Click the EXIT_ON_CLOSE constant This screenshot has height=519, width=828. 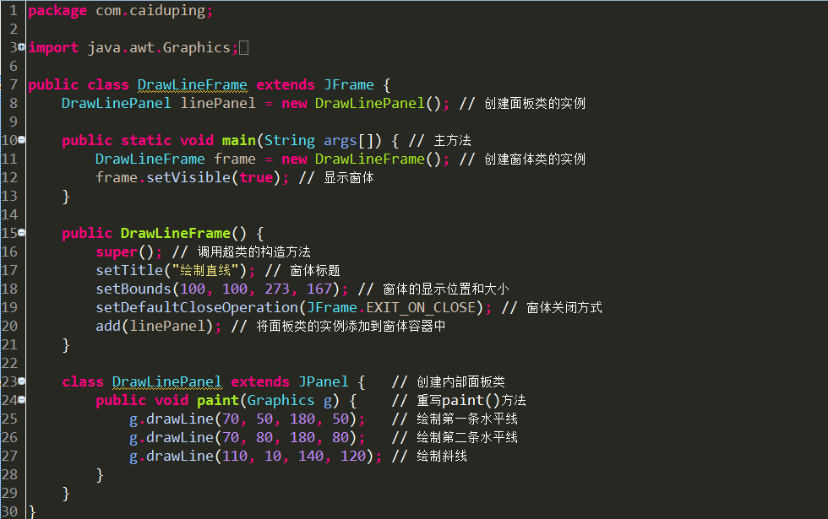coord(421,307)
